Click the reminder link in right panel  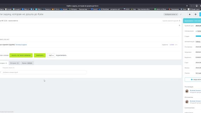[199, 31]
